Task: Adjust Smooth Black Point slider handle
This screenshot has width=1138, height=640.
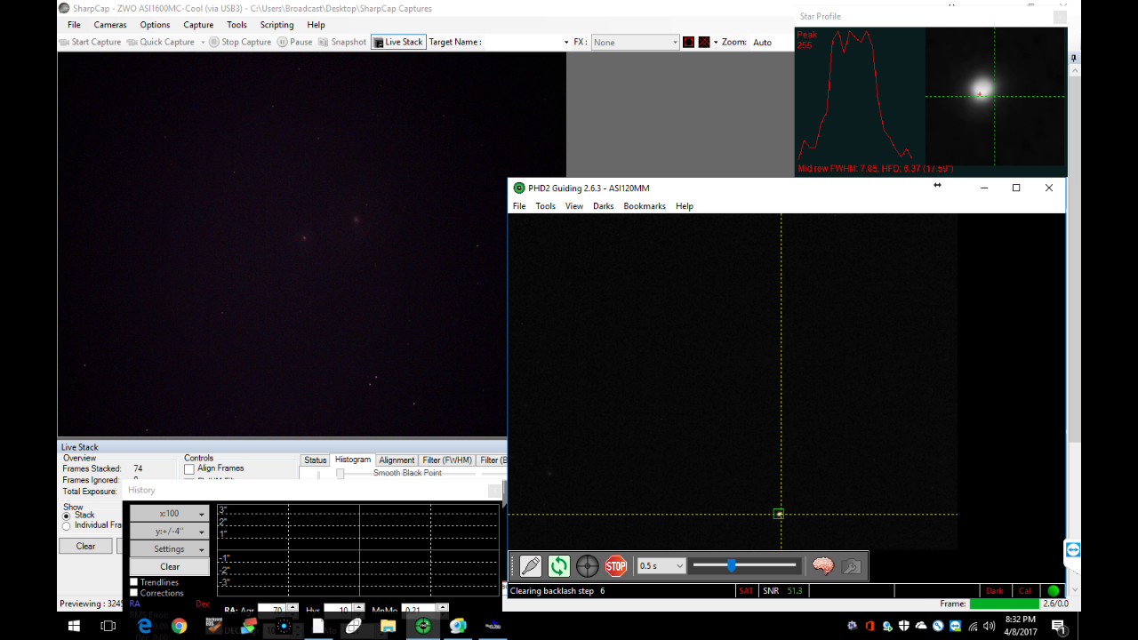Action: click(x=340, y=474)
